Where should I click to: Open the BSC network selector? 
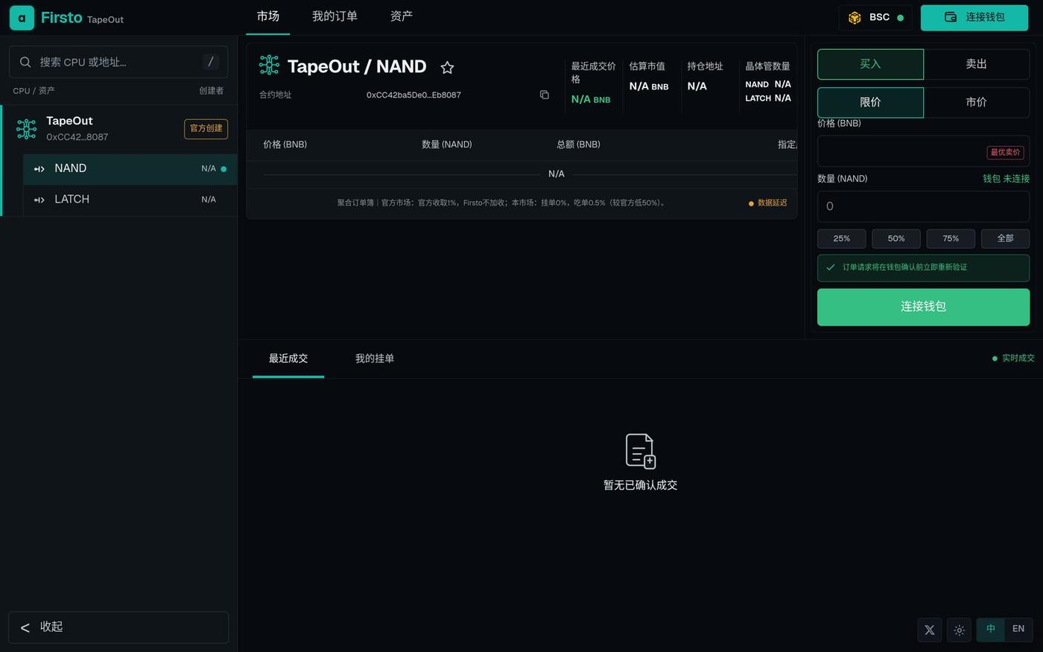[875, 17]
